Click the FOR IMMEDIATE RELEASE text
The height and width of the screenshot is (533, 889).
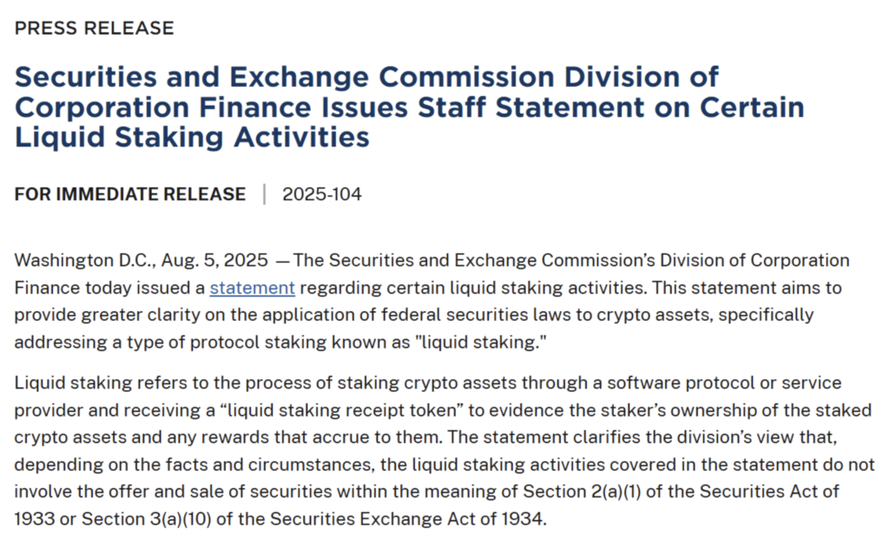(130, 194)
